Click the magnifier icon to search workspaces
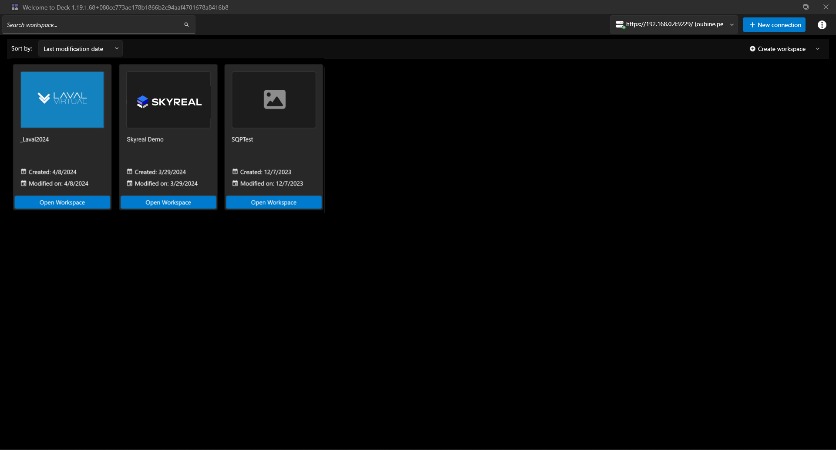The width and height of the screenshot is (836, 450). click(186, 25)
